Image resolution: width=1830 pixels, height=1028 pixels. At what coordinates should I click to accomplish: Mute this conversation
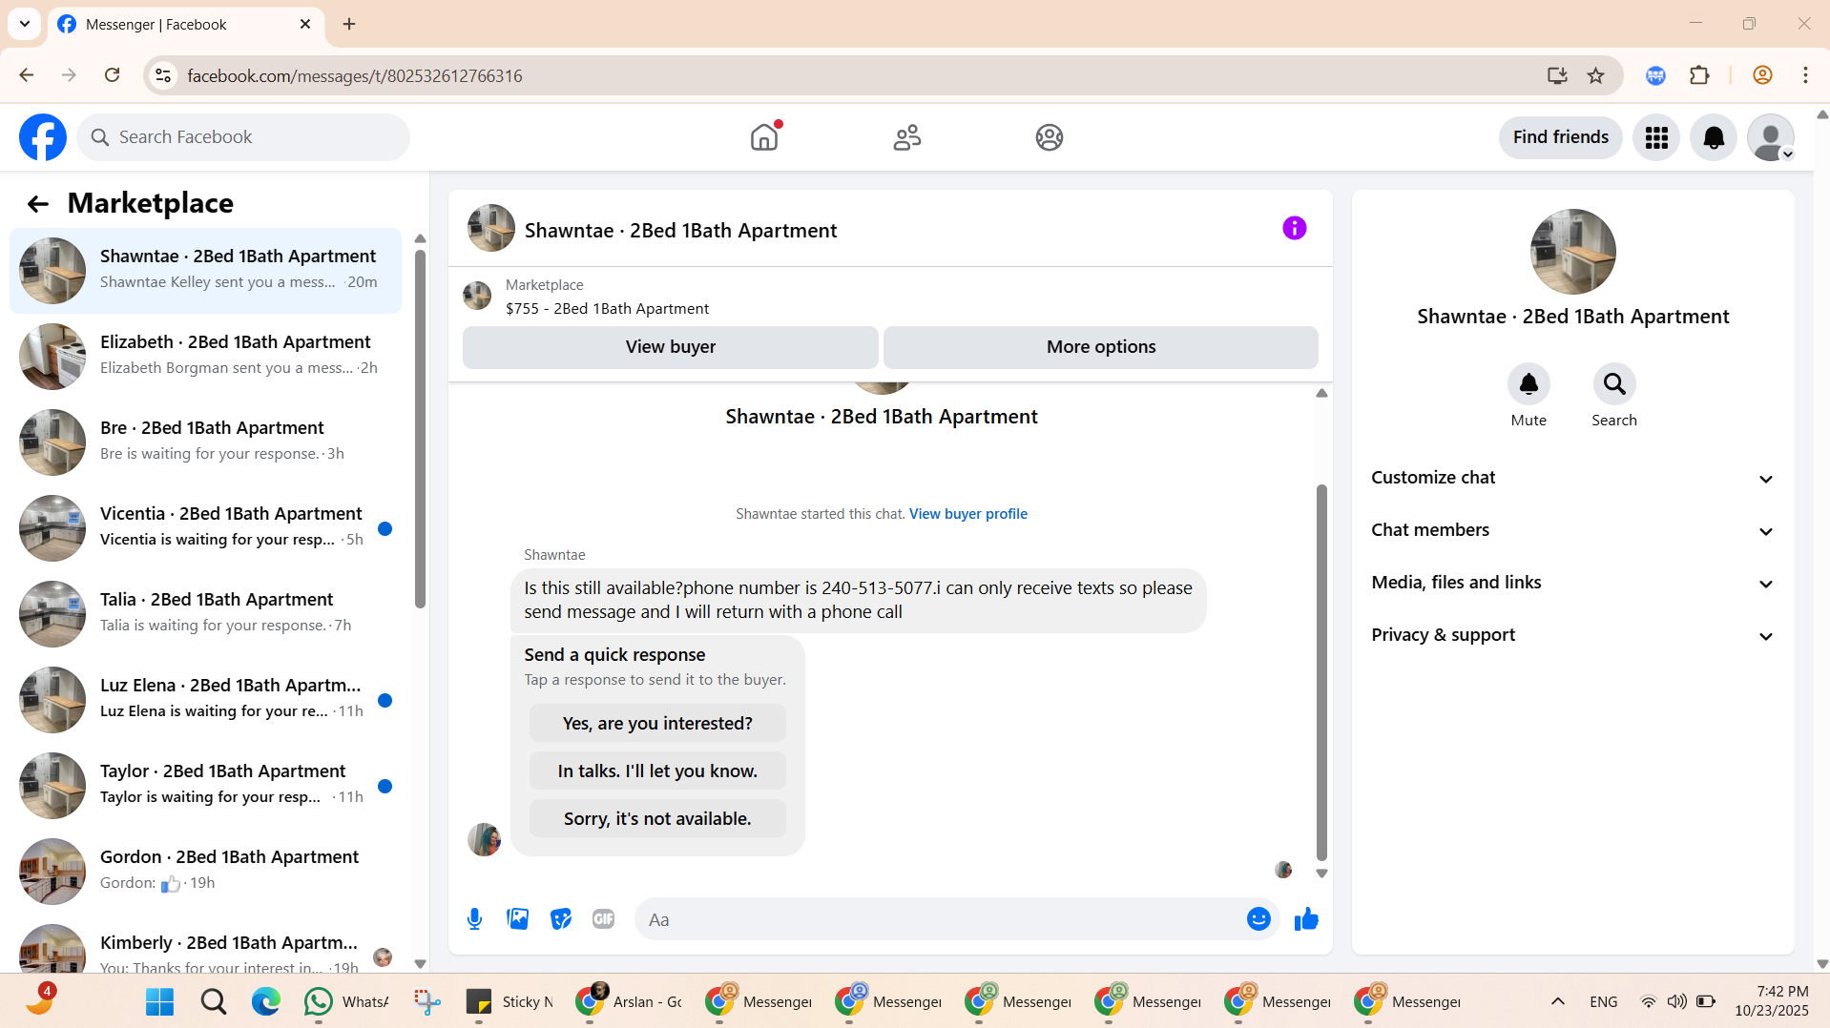pos(1528,384)
